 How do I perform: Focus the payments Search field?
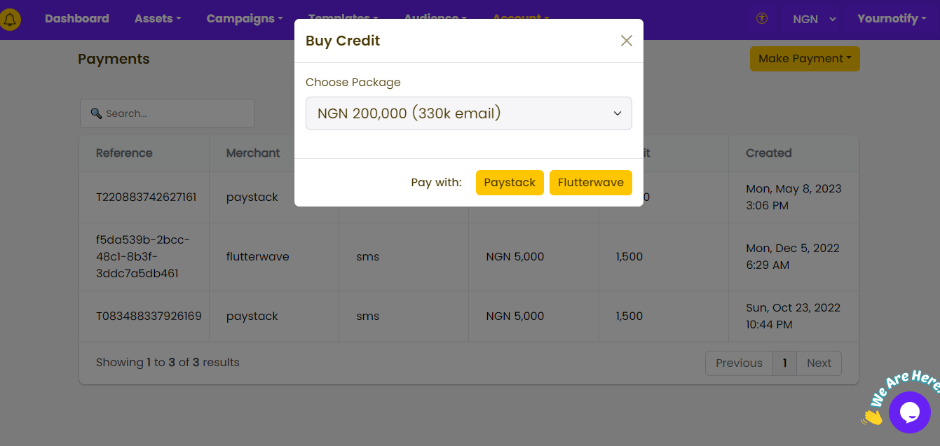[168, 113]
